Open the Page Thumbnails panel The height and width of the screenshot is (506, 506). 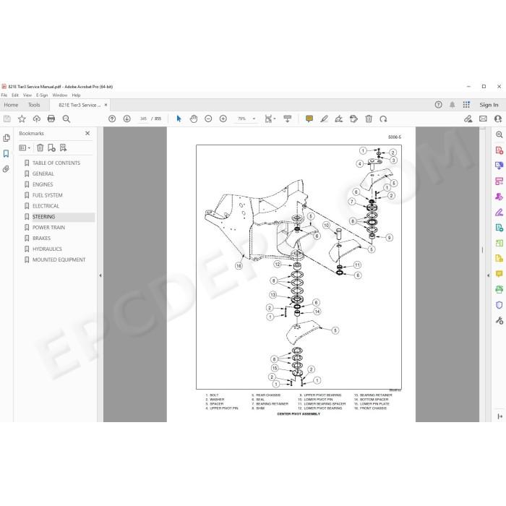[7, 138]
